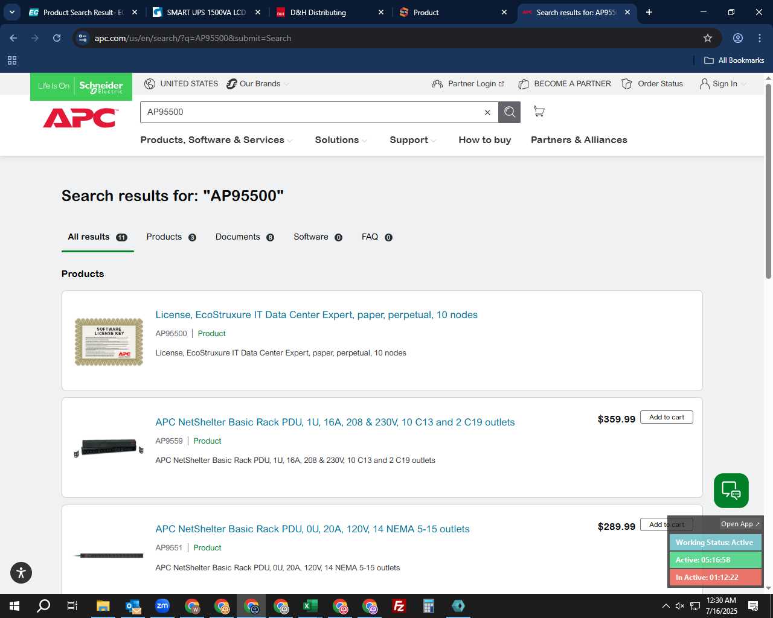
Task: Click the AP9551 PDU product image
Action: (x=109, y=555)
